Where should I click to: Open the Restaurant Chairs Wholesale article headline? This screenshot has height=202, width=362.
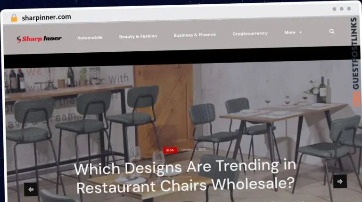pyautogui.click(x=185, y=177)
